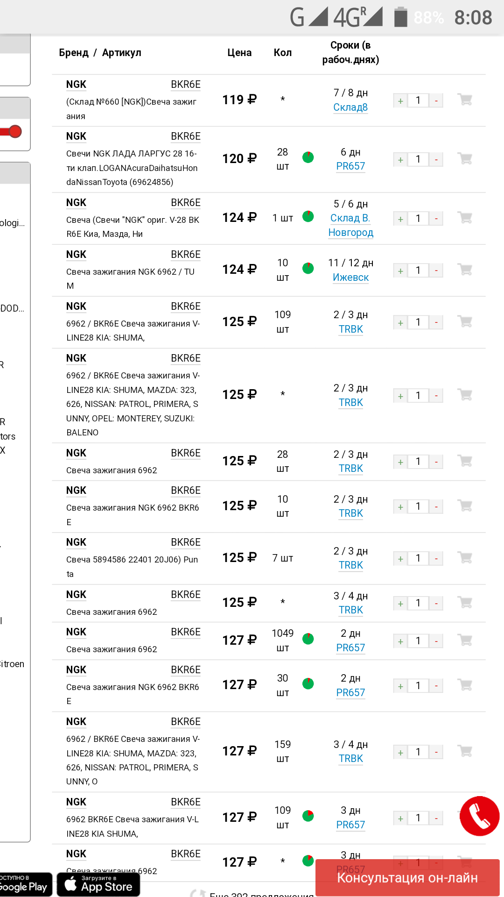504x897 pixels.
Task: Click the red slider handle in side panel
Action: [15, 132]
